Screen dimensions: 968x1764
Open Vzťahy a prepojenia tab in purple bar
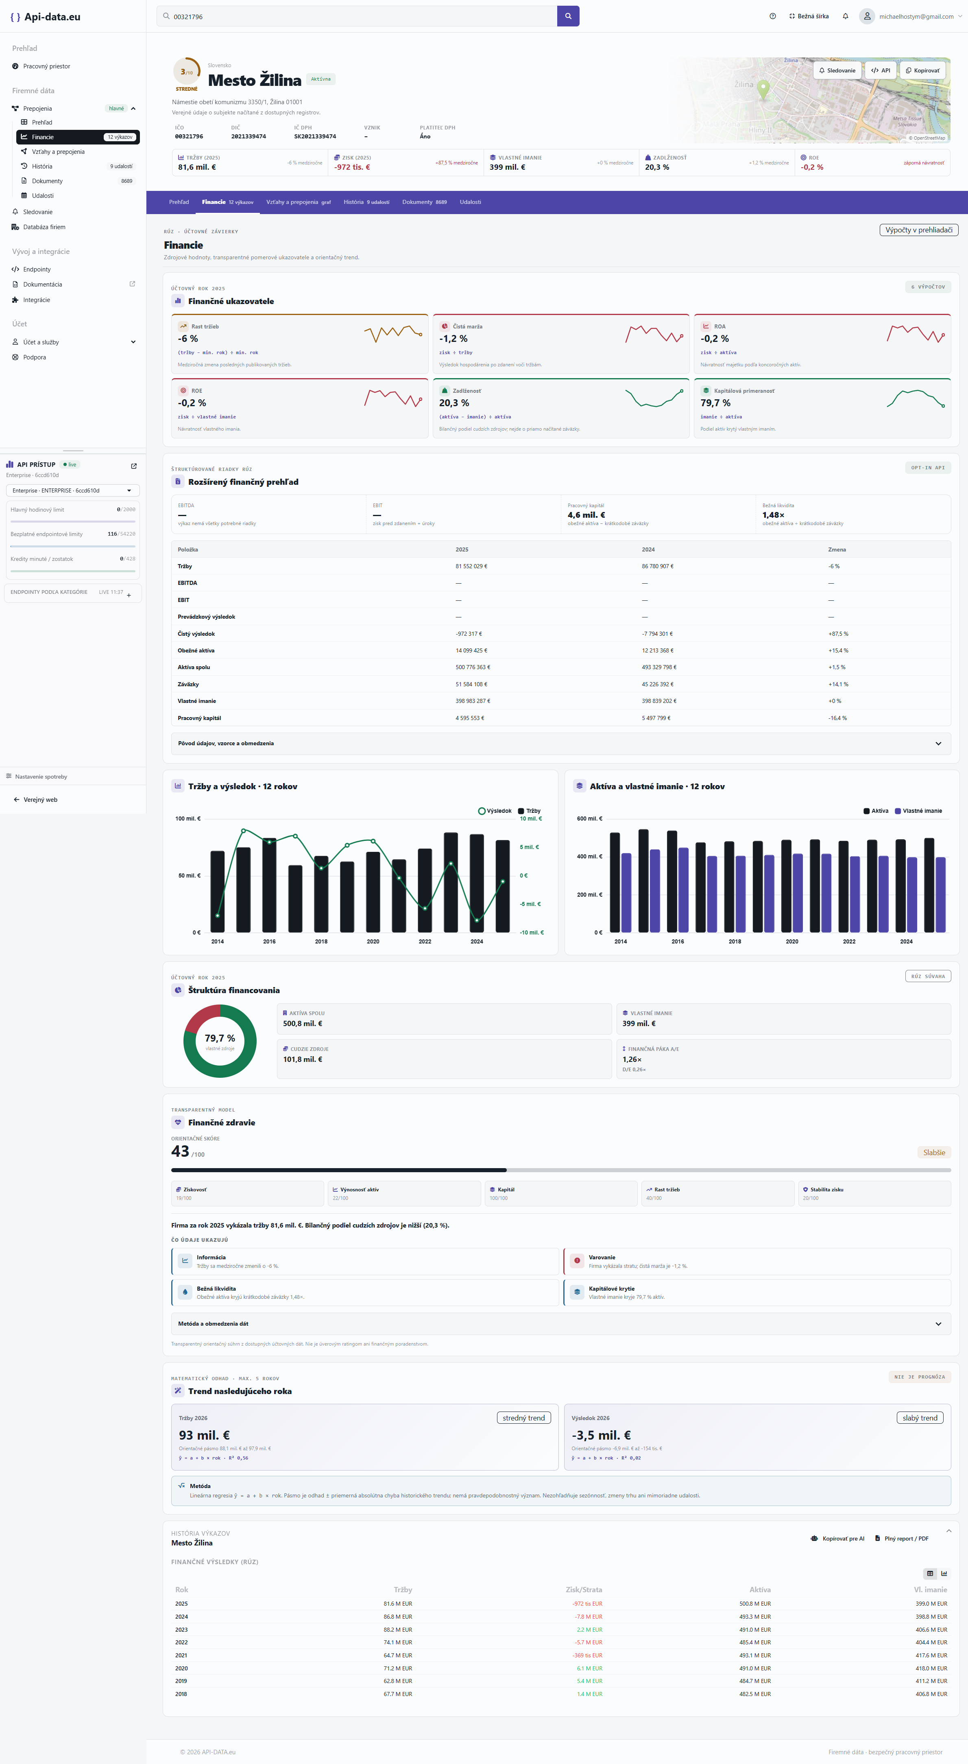click(x=298, y=202)
